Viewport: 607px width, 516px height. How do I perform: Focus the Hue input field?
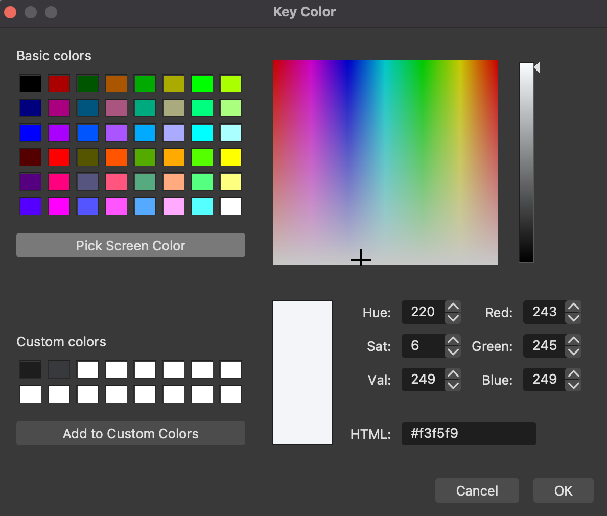pos(423,312)
